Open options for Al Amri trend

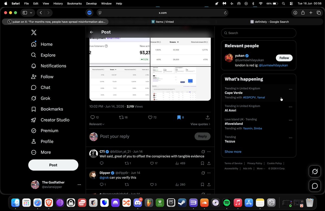point(290,107)
